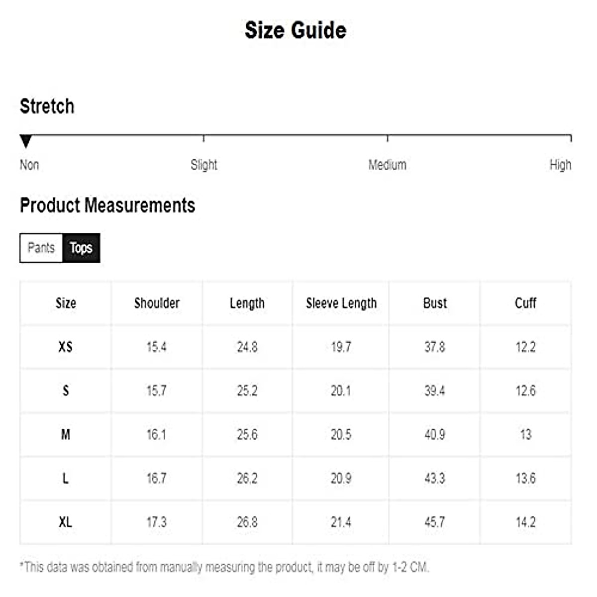The image size is (597, 597).
Task: Select the Tops tab
Action: [x=81, y=248]
